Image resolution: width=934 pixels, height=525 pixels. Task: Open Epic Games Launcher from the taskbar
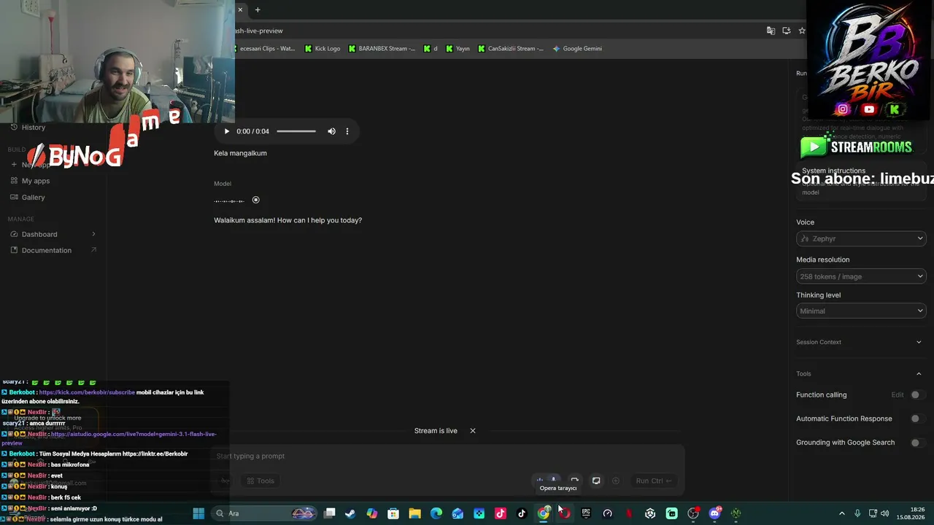[x=586, y=513]
